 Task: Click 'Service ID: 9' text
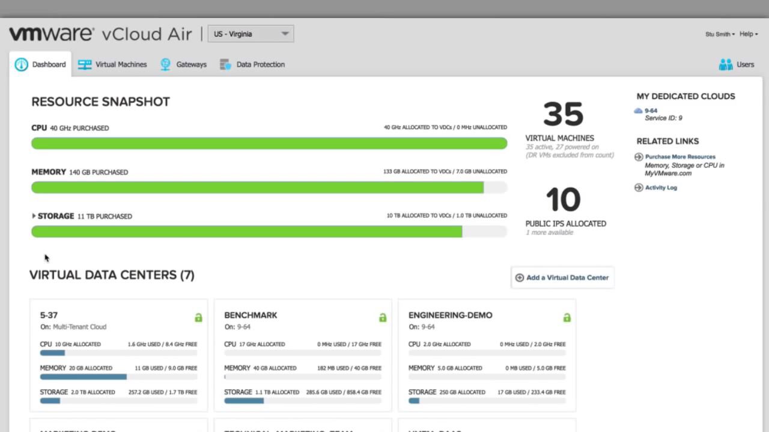663,118
